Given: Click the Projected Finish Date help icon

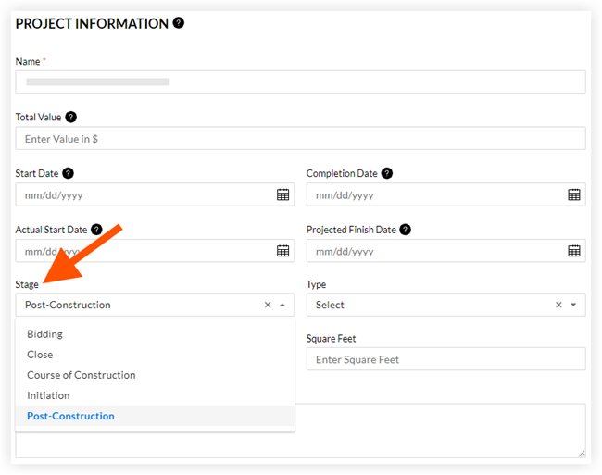Looking at the screenshot, I should click(405, 230).
